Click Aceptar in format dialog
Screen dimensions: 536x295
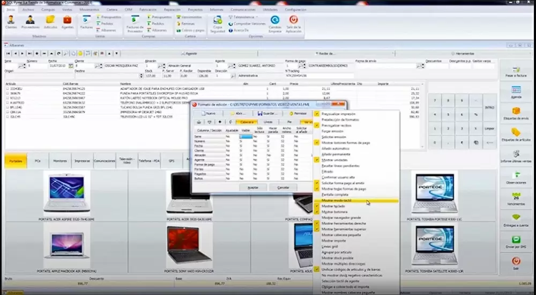pos(253,188)
